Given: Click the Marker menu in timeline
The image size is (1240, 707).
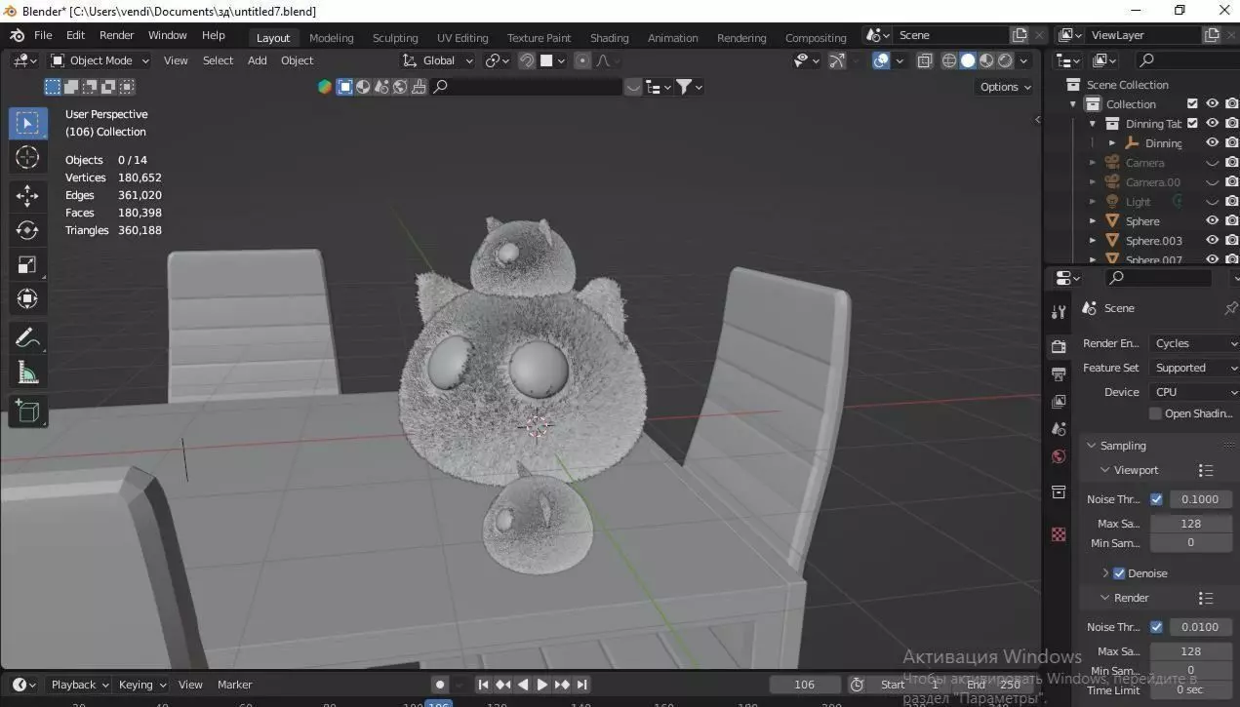Looking at the screenshot, I should coord(234,685).
